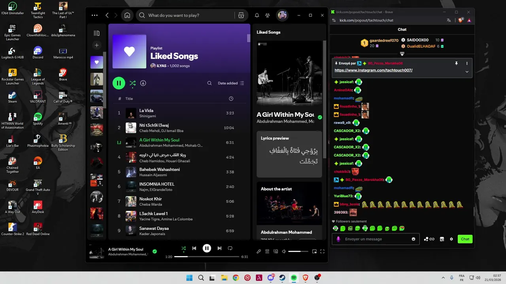Toggle liked checkmark in Now Playing panel

point(320,118)
